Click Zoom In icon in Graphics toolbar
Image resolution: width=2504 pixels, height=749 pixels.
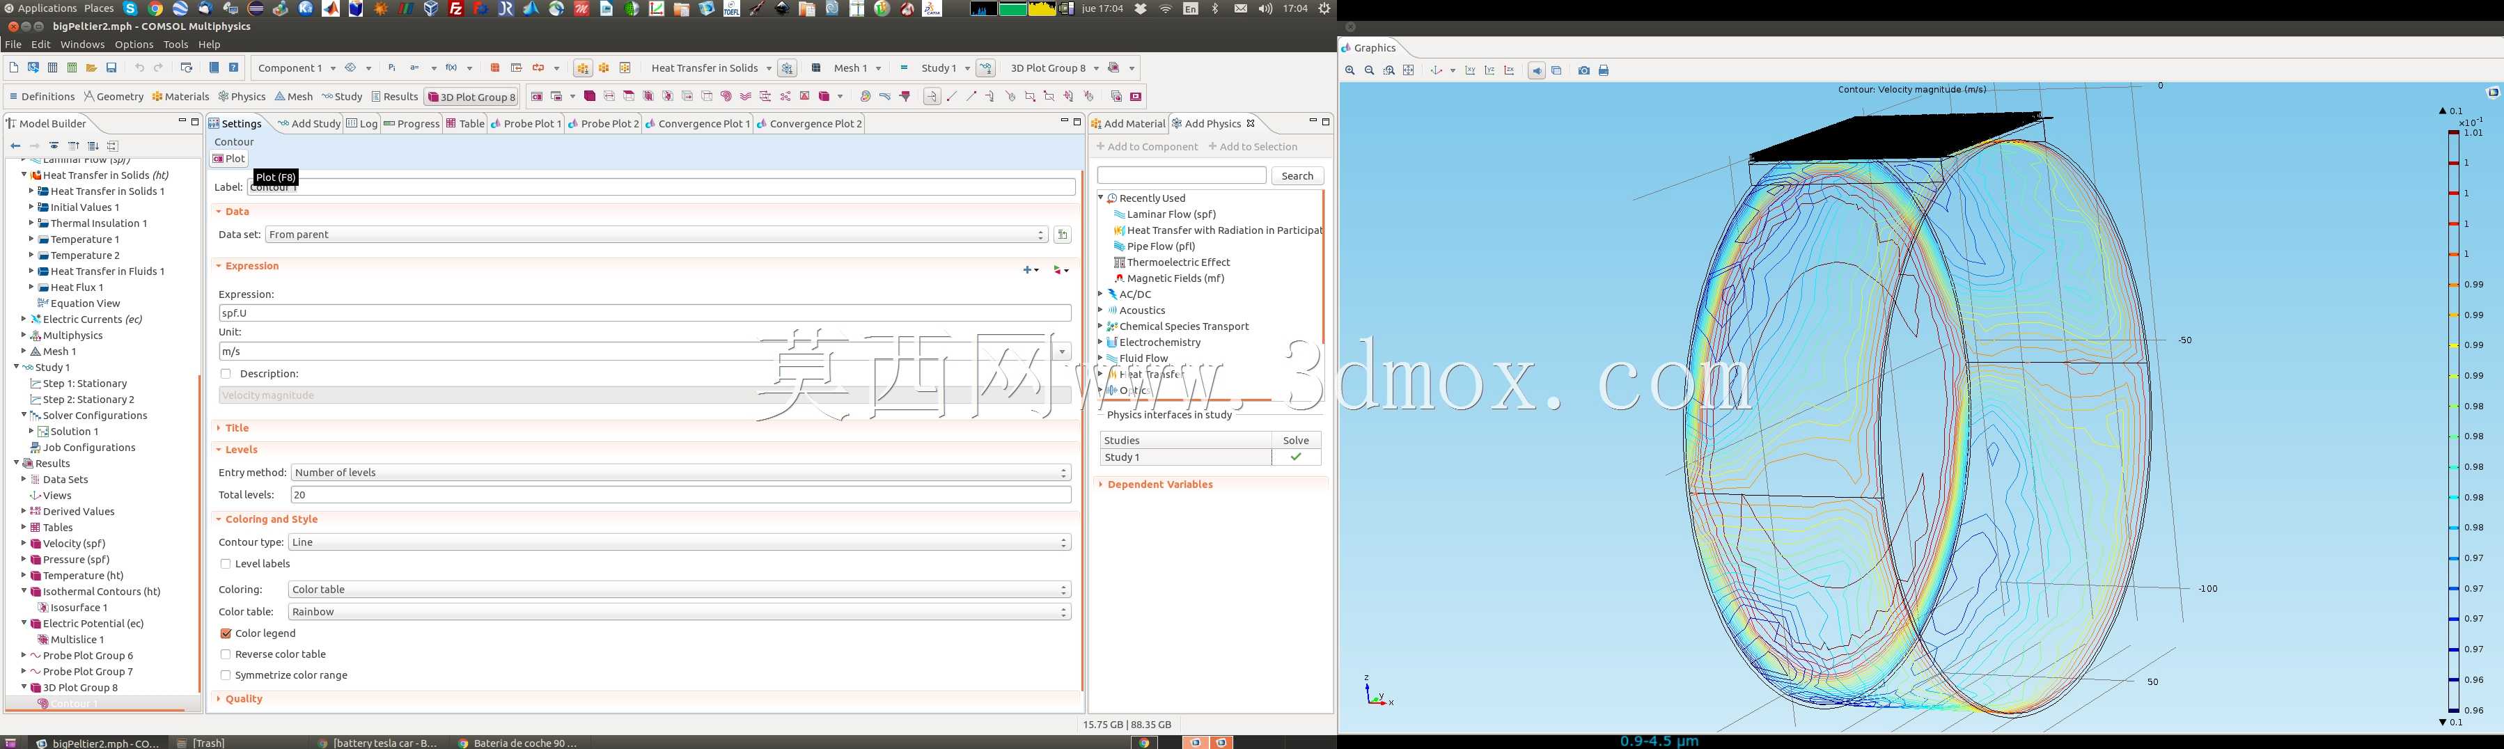click(x=1349, y=71)
